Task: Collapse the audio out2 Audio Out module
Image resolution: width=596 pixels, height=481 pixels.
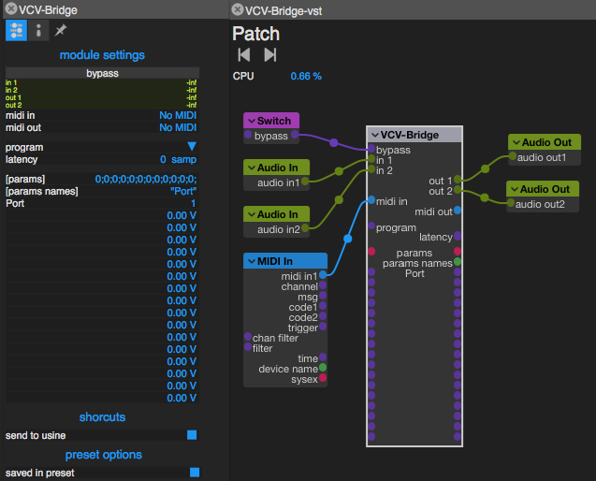Action: point(515,189)
